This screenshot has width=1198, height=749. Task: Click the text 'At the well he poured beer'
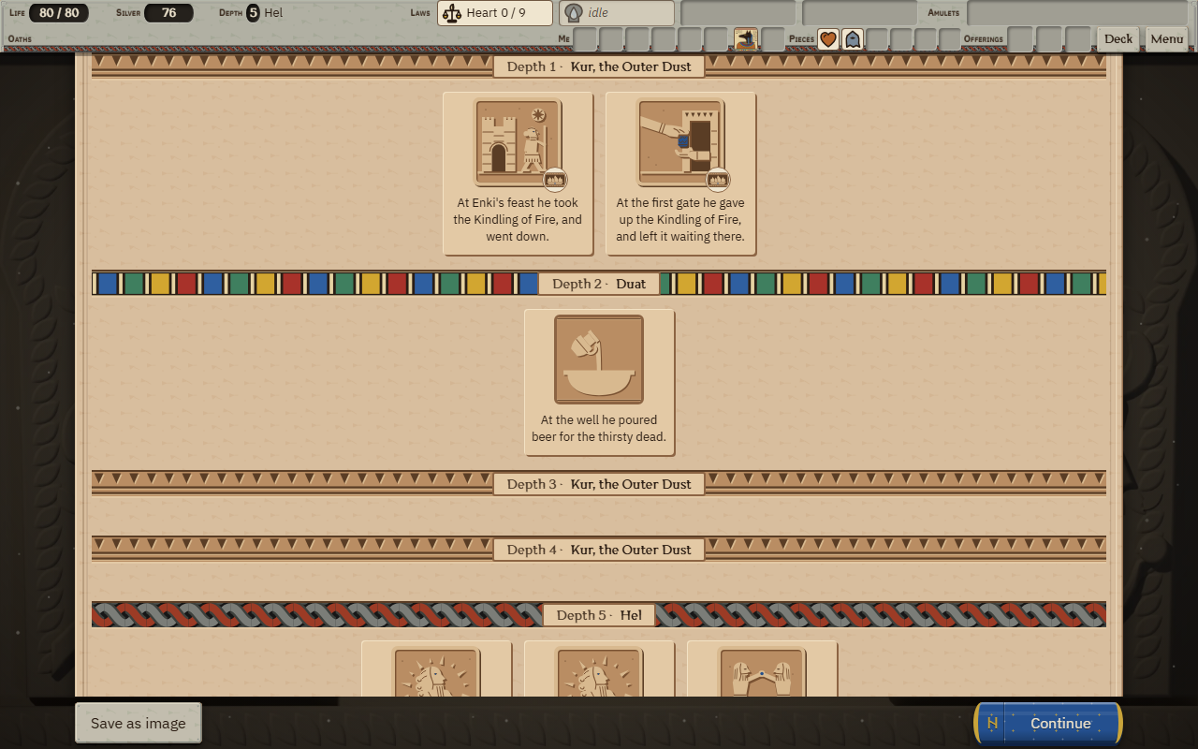click(599, 428)
